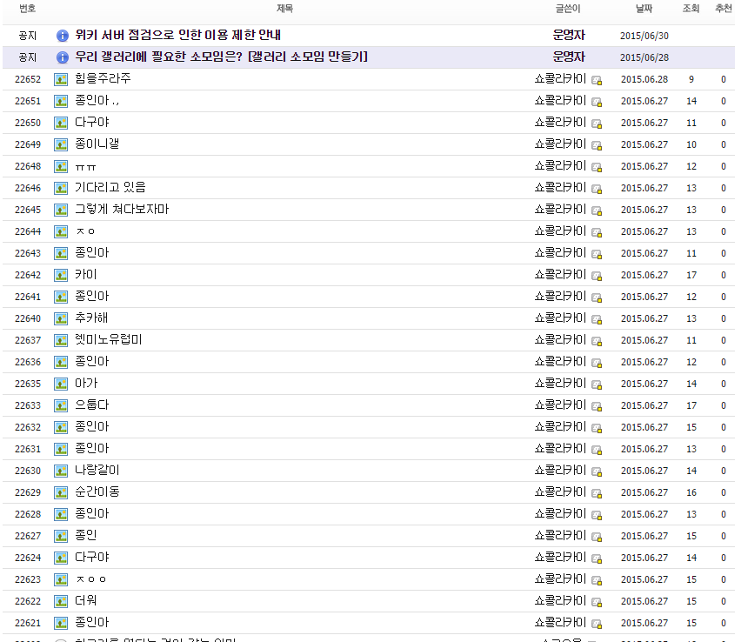This screenshot has height=642, width=741.
Task: Click the gallog icon beside author in row 22649
Action: coord(597,145)
